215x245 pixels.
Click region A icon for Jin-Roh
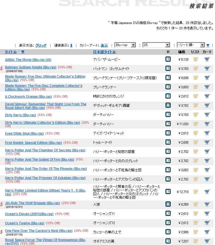point(168,204)
